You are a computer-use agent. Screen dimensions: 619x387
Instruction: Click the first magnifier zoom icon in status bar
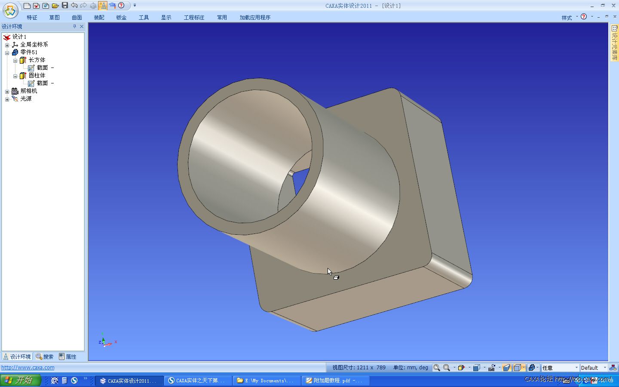[x=437, y=368]
